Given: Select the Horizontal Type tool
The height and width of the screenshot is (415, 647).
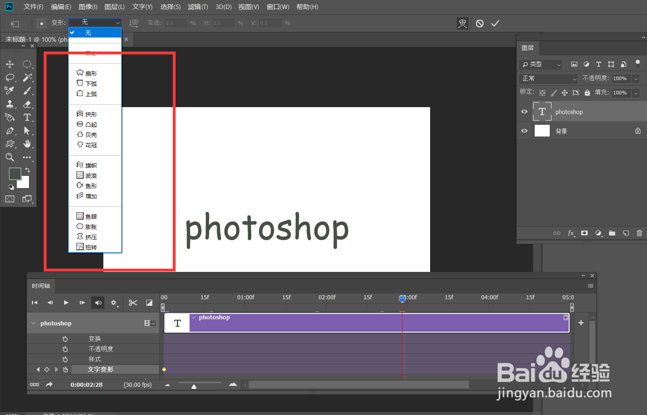Looking at the screenshot, I should 27,117.
